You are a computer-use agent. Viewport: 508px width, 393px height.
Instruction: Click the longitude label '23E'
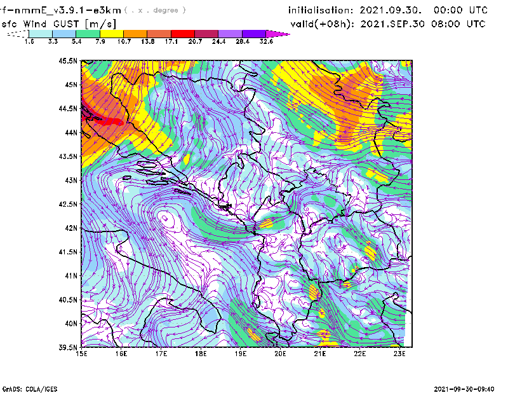pyautogui.click(x=399, y=354)
